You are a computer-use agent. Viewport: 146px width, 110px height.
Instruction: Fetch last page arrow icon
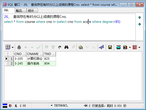[53, 47]
